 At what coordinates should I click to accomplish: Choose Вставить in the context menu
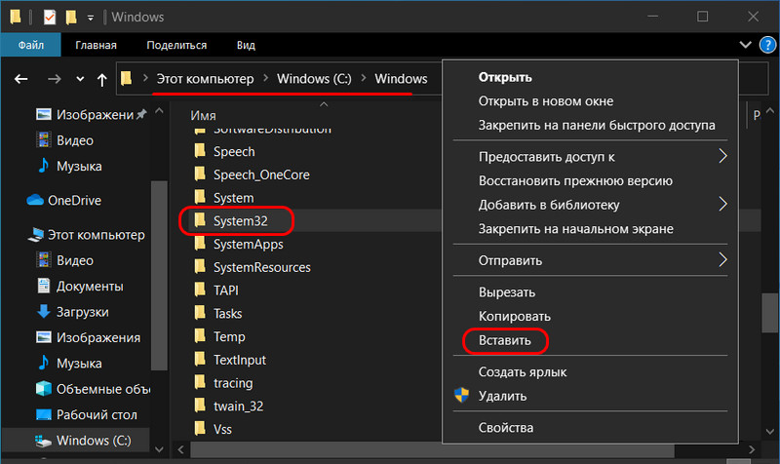590,340
